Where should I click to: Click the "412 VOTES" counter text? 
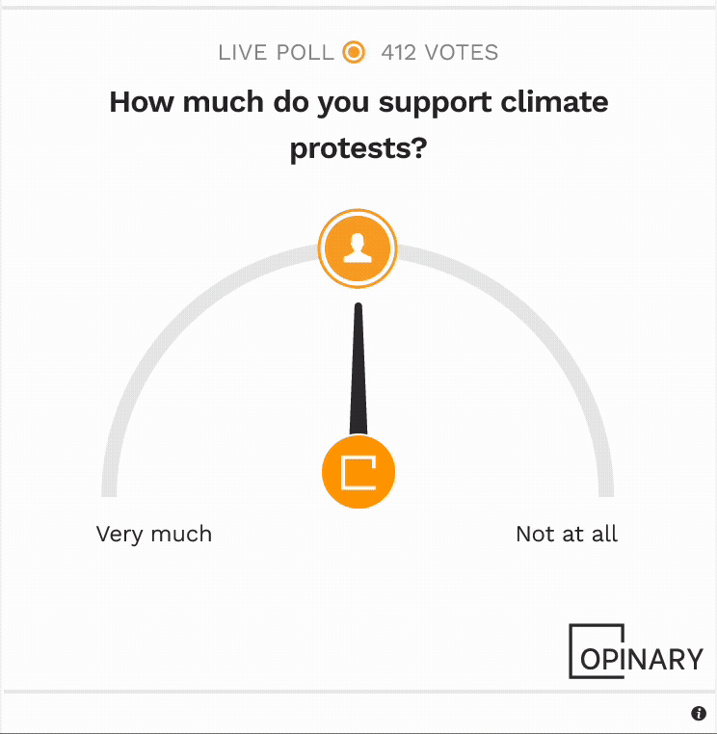[x=439, y=52]
